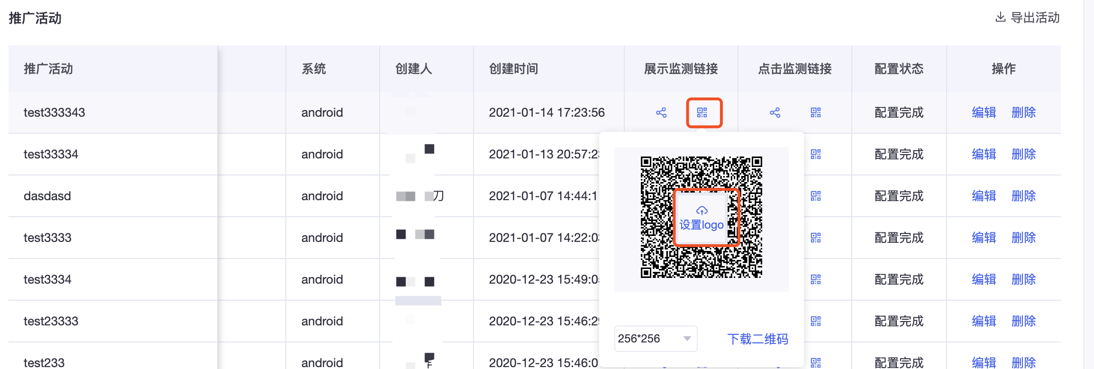Click 系统 column header
1094x369 pixels.
pyautogui.click(x=314, y=69)
